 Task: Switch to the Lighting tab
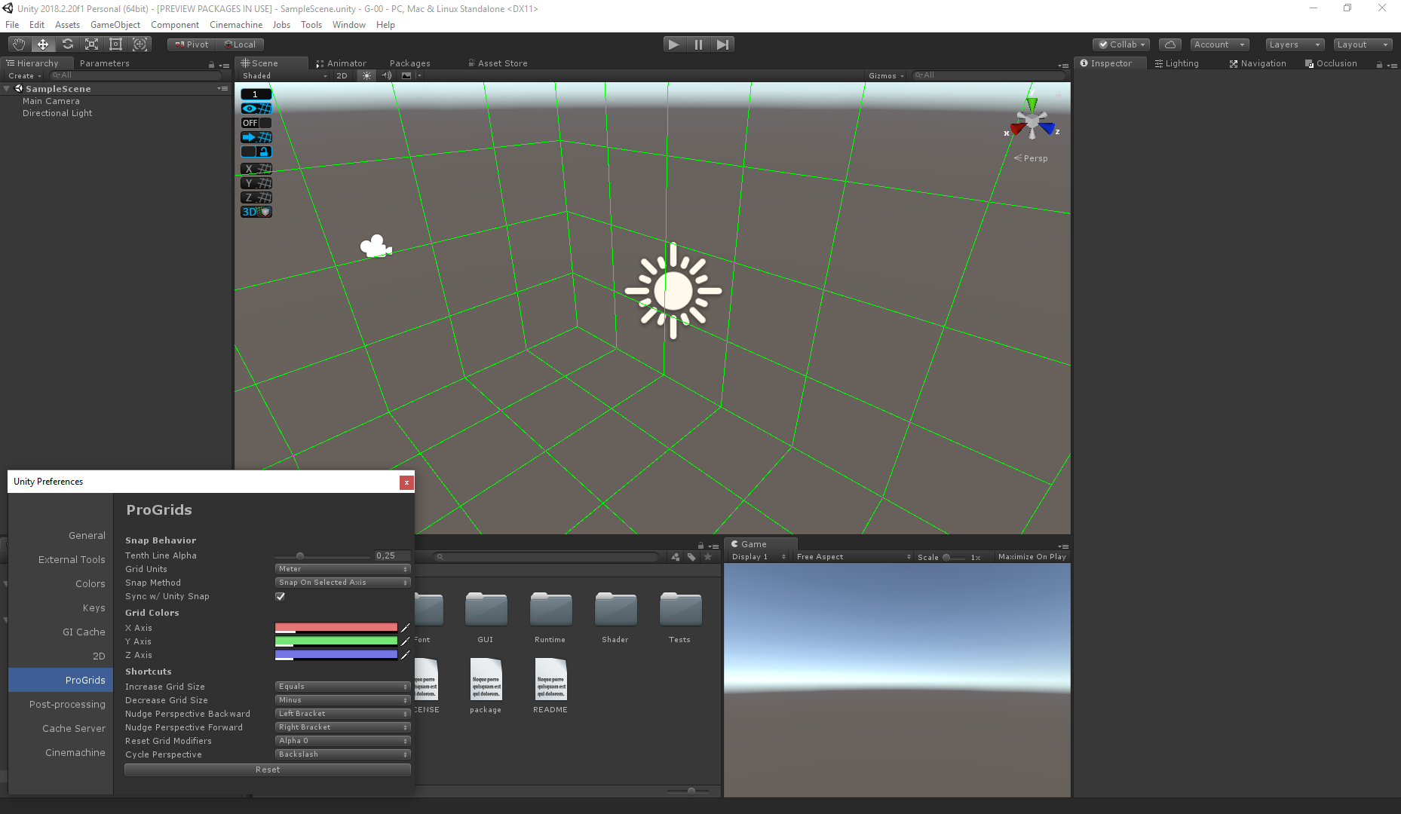coord(1176,63)
